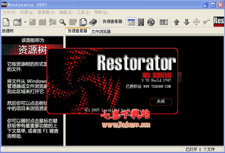Click status bar text 已打开 0 个文件

(200, 149)
